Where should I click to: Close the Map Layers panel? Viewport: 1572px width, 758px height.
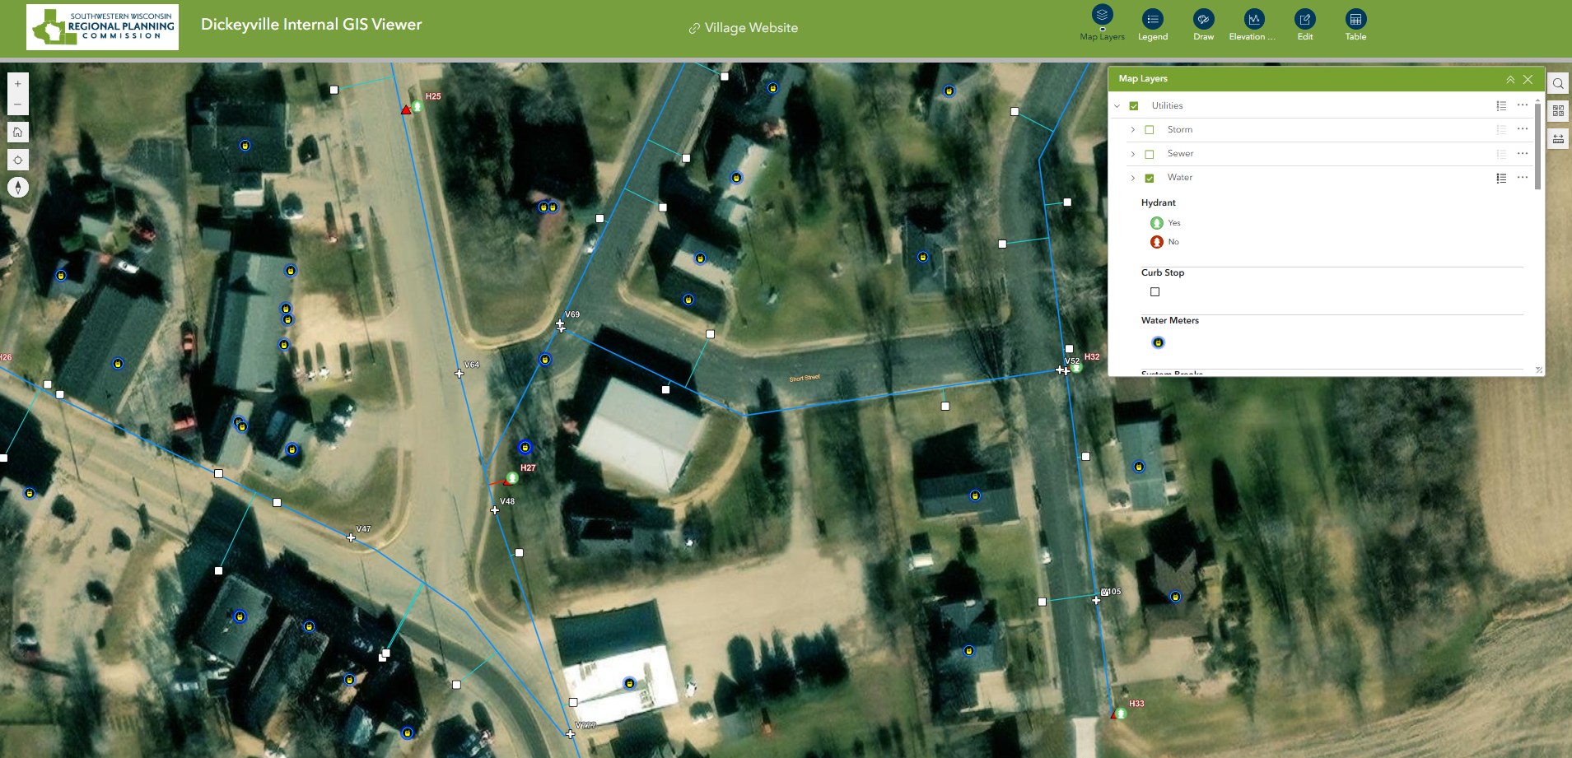point(1528,79)
